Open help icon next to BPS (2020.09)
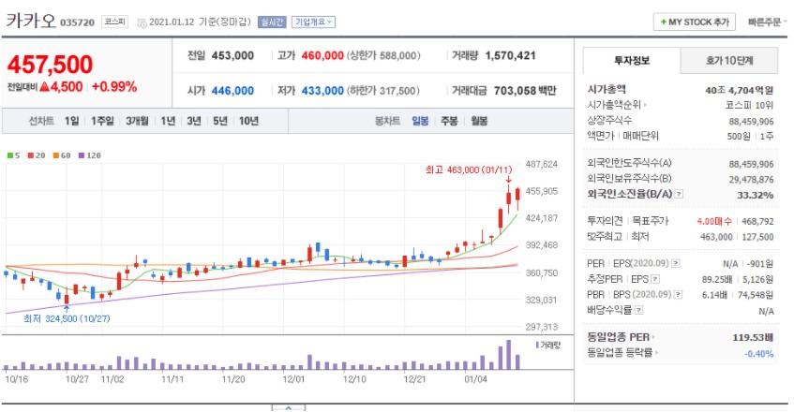Screen dimensions: 794x412 pos(678,294)
